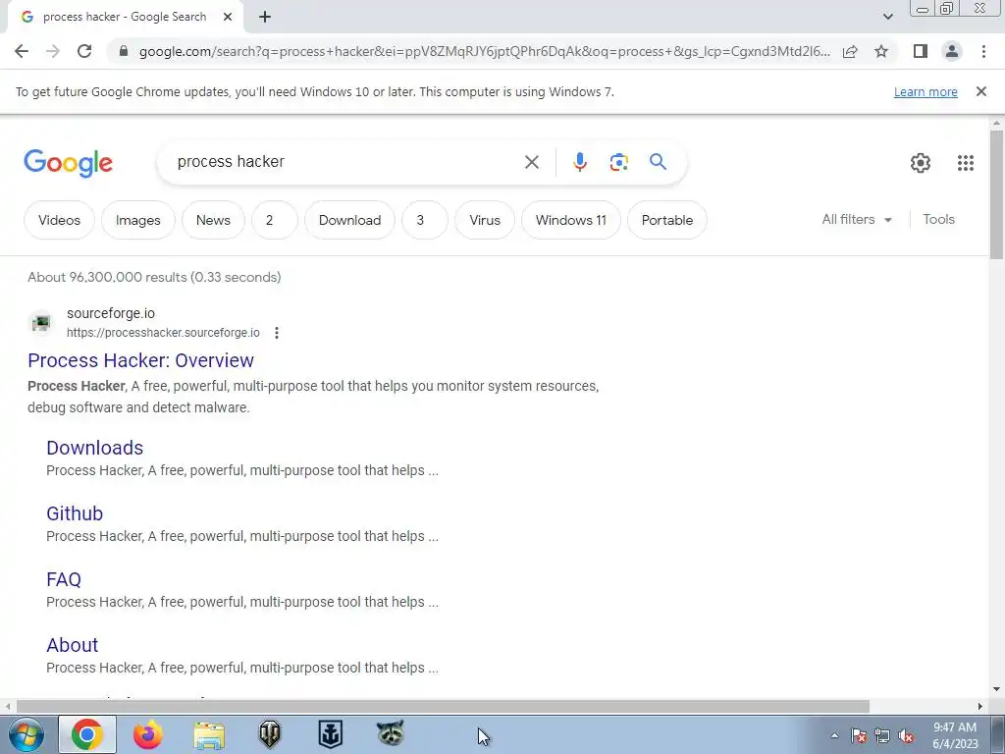Image resolution: width=1005 pixels, height=754 pixels.
Task: Select the Virus search chip
Action: point(485,220)
